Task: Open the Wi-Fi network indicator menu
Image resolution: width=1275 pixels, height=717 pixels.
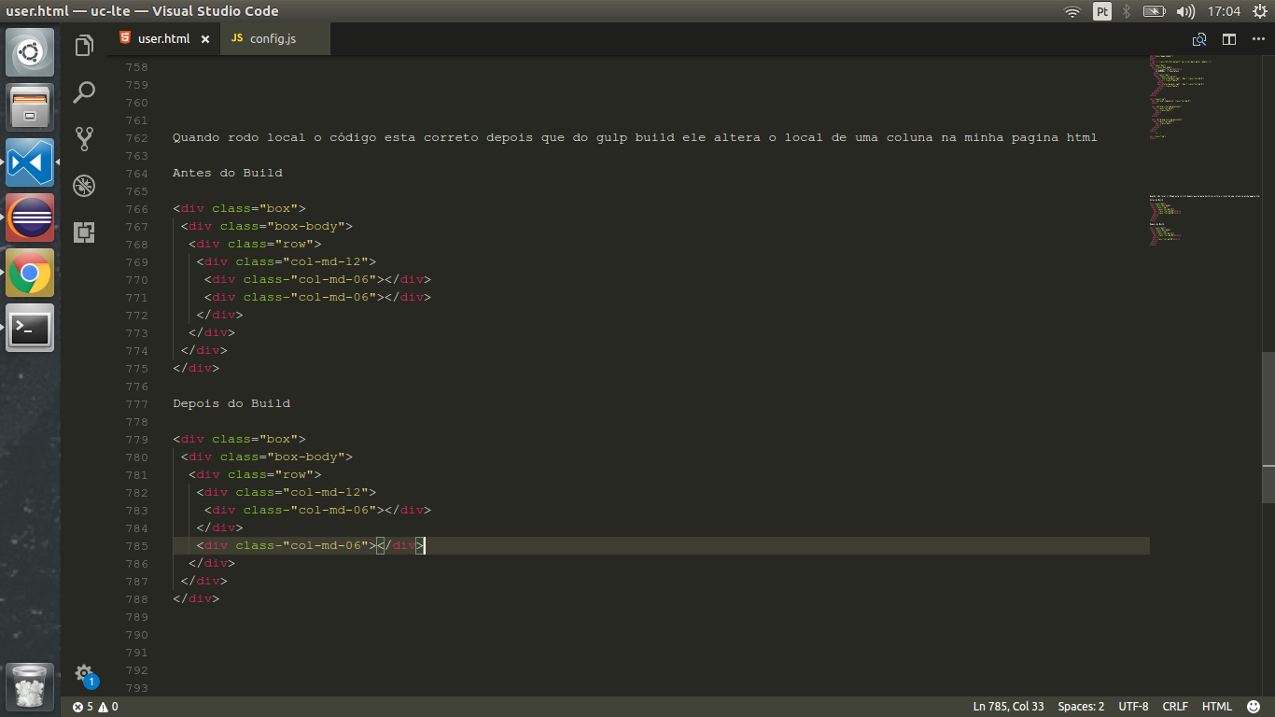Action: tap(1072, 11)
